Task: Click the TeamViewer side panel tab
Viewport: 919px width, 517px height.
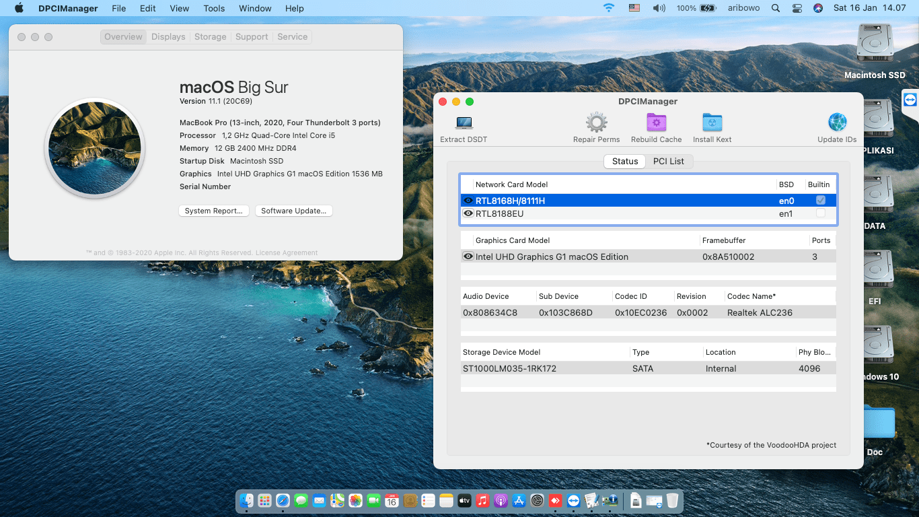Action: 911,100
